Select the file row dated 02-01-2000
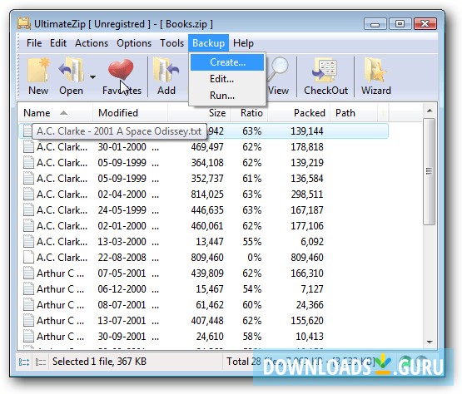 pos(203,226)
